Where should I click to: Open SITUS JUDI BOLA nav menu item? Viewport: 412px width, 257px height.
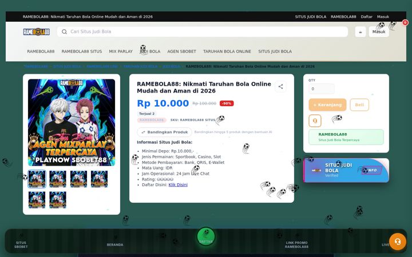[x=275, y=51]
